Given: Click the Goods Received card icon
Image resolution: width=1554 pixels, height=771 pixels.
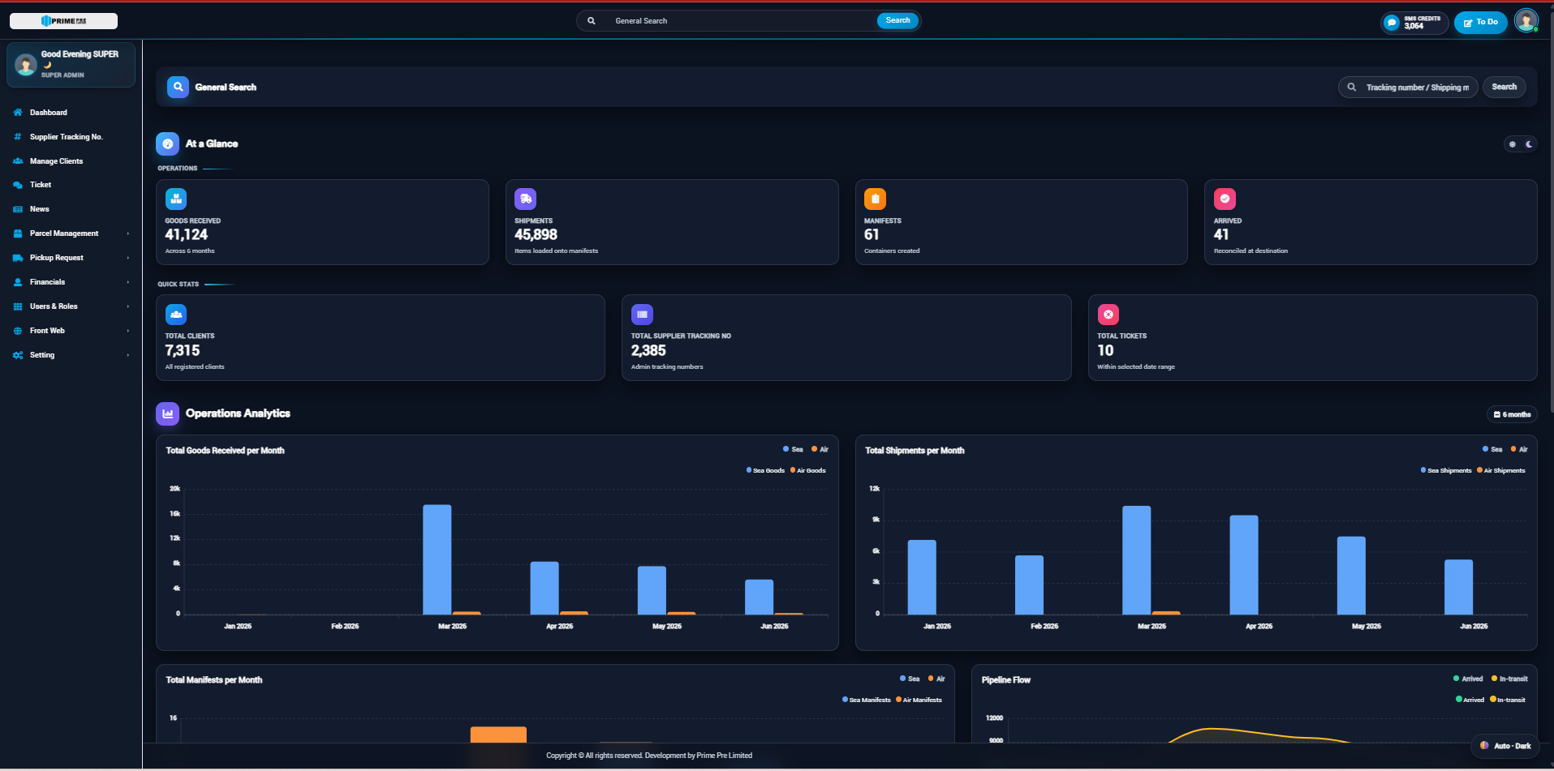Looking at the screenshot, I should (x=176, y=199).
